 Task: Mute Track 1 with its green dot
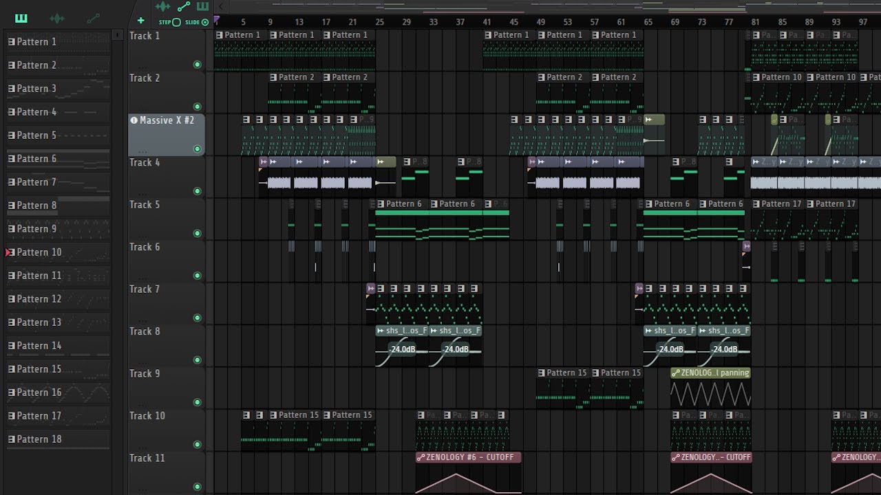click(198, 65)
